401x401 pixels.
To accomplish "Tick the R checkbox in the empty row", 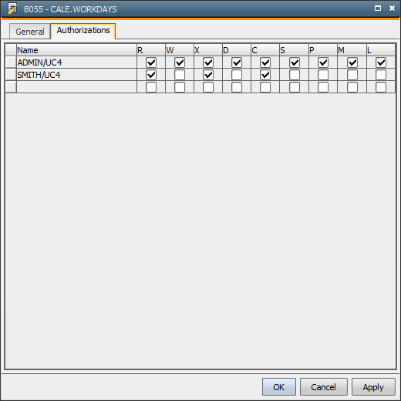I will tap(151, 87).
